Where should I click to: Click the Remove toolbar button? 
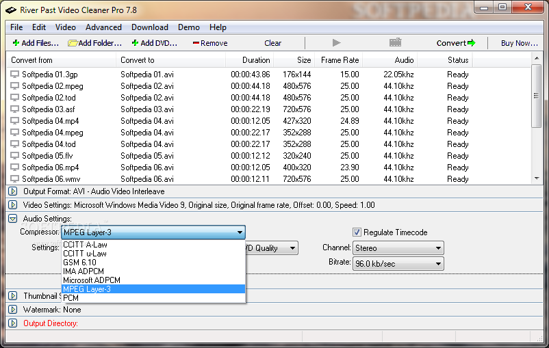coord(210,43)
